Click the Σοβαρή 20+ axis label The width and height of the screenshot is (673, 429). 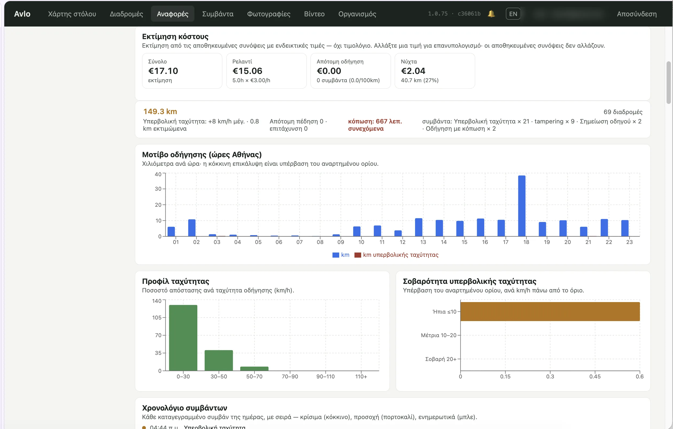pos(441,359)
